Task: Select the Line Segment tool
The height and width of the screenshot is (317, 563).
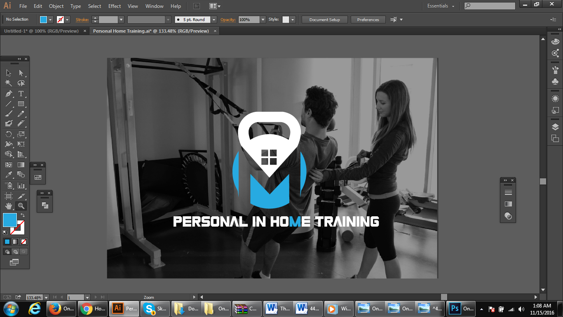Action: click(x=9, y=104)
